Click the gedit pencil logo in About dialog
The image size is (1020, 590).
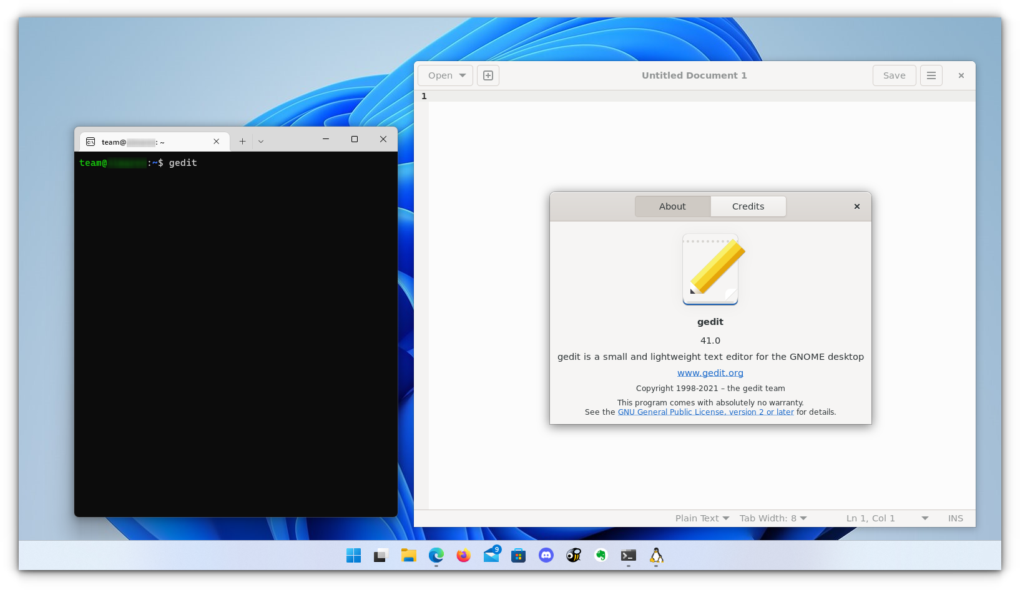pos(710,269)
